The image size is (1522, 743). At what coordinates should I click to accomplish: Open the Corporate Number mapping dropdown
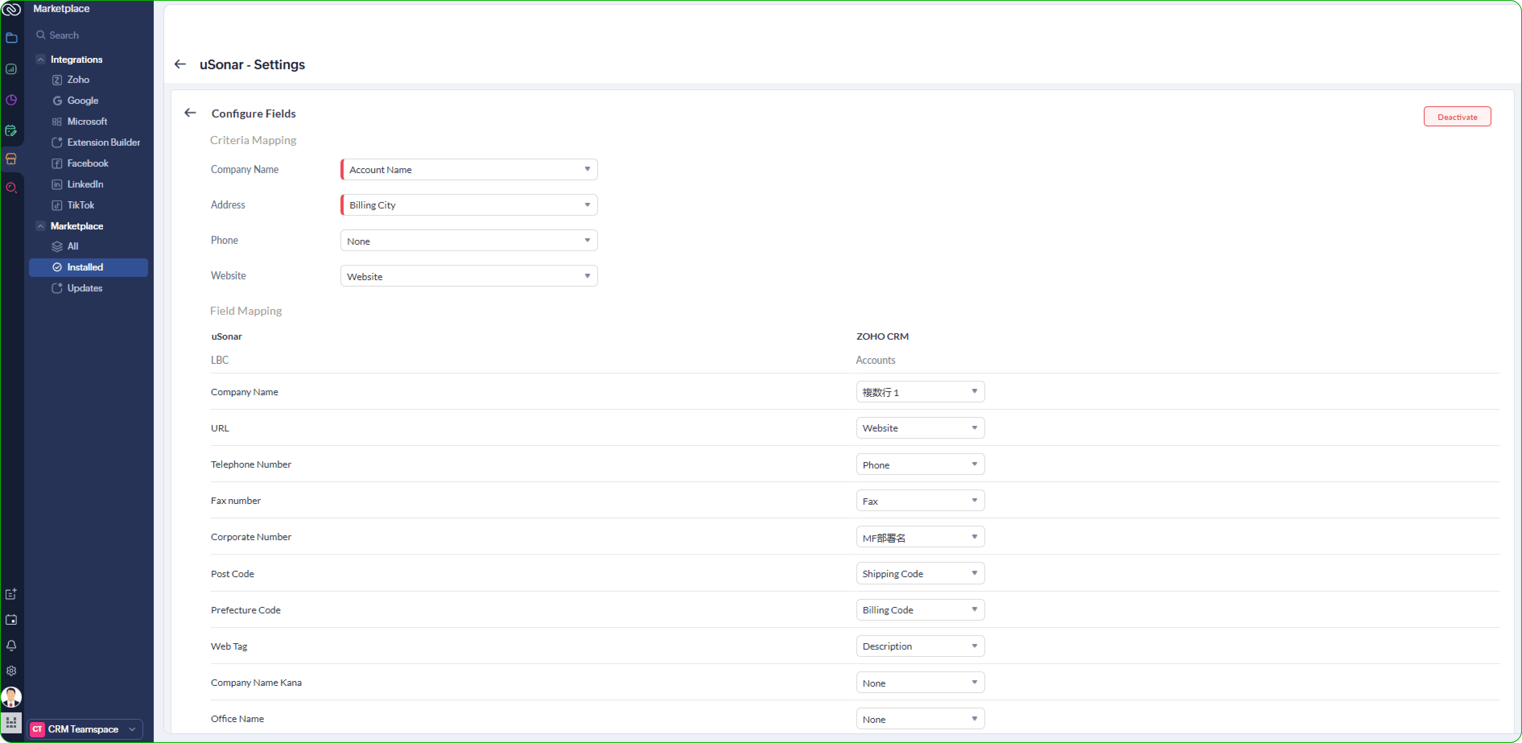(920, 537)
